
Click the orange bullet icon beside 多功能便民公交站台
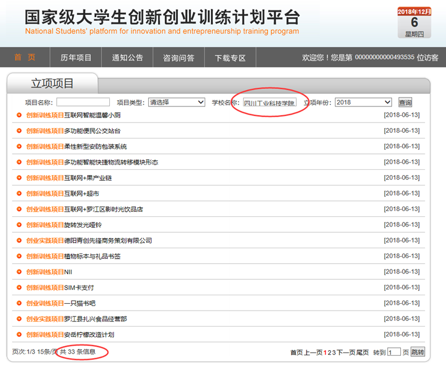click(19, 131)
